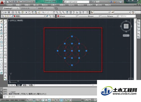Open the first menu bar item
Viewport: 141px width, 102px height.
click(10, 5)
